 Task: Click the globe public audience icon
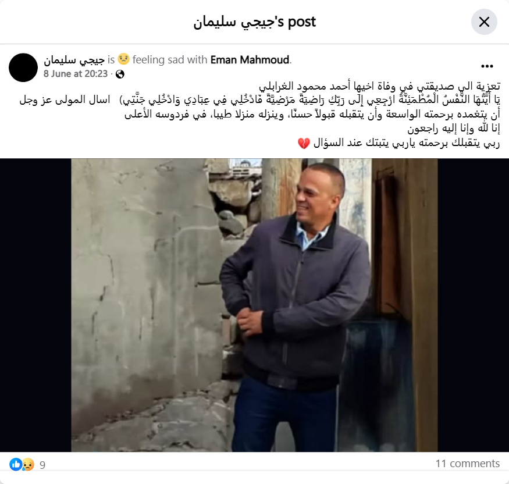point(120,74)
